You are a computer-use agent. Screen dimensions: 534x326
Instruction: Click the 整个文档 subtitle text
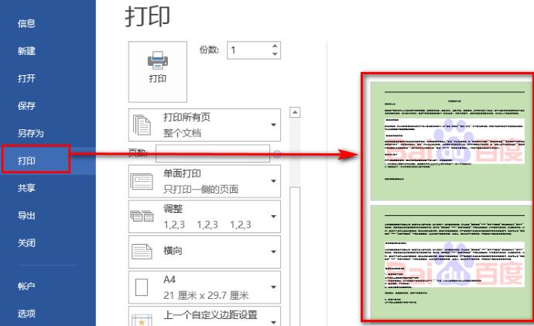pos(182,132)
